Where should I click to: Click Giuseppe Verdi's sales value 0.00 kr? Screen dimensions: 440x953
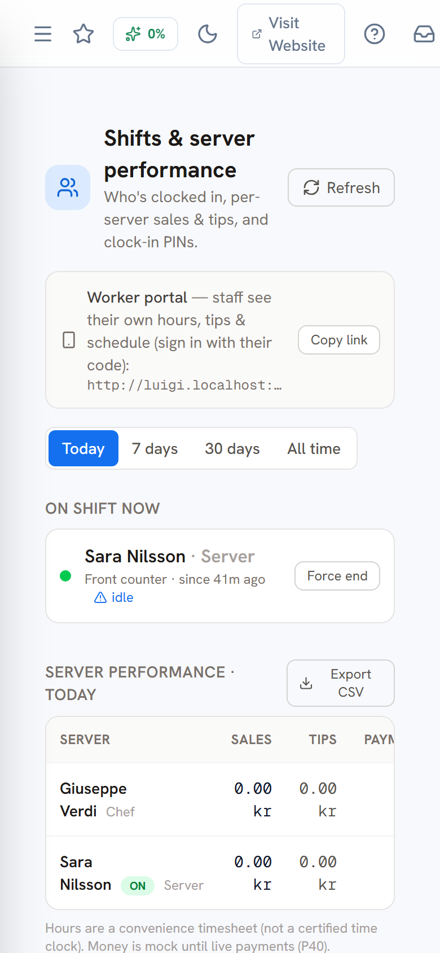[253, 799]
